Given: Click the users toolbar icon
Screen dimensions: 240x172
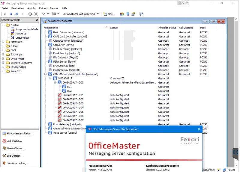Looking at the screenshot, I should click(122, 14).
